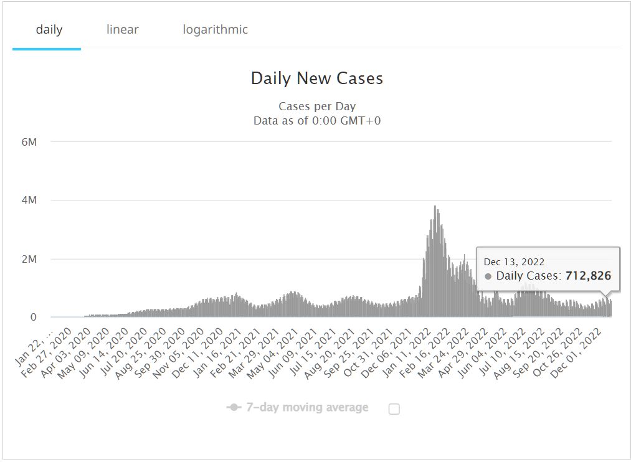This screenshot has height=462, width=631.
Task: Click the Cases per Day subtitle
Action: tap(316, 106)
